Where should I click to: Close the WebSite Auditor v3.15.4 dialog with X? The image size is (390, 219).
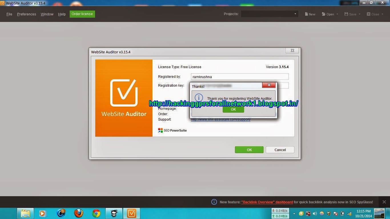(292, 50)
